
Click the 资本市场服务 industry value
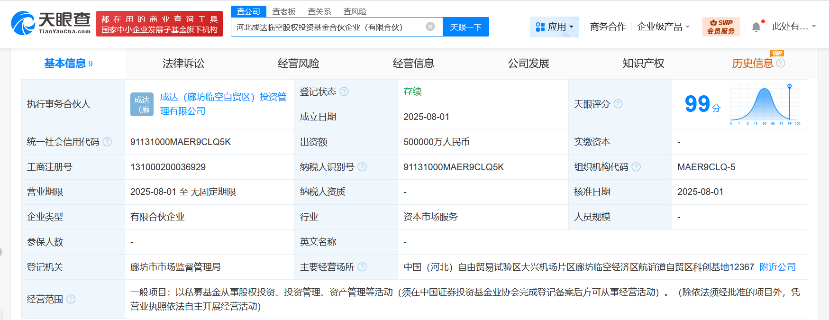click(430, 217)
